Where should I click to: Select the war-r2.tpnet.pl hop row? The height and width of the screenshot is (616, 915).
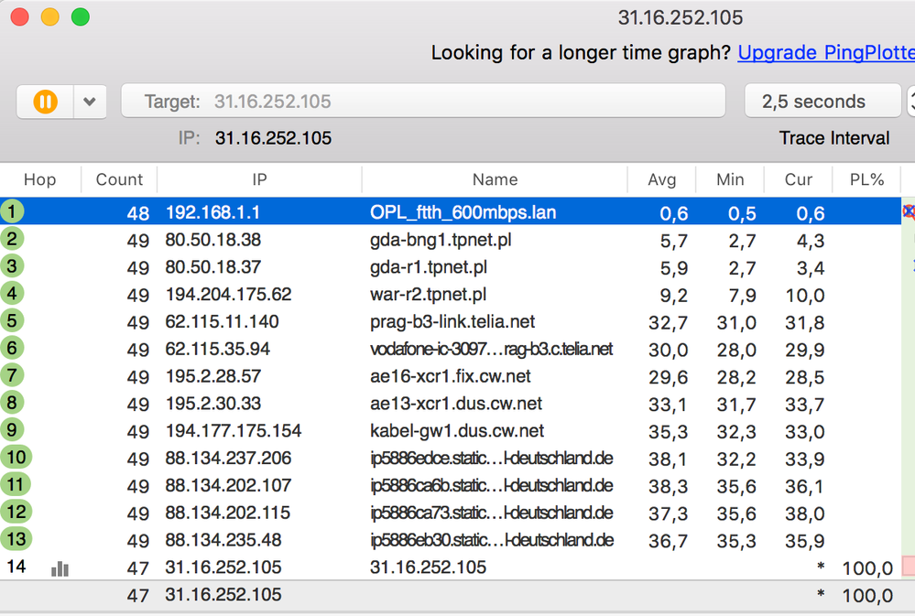pos(428,295)
